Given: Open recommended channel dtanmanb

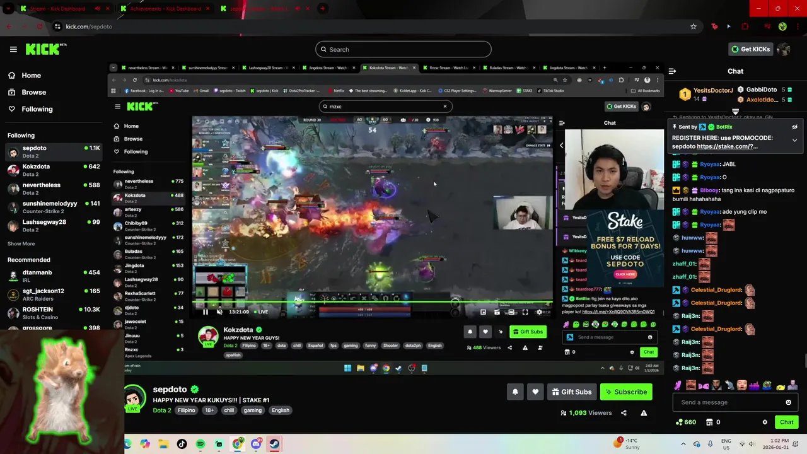Looking at the screenshot, I should point(54,276).
